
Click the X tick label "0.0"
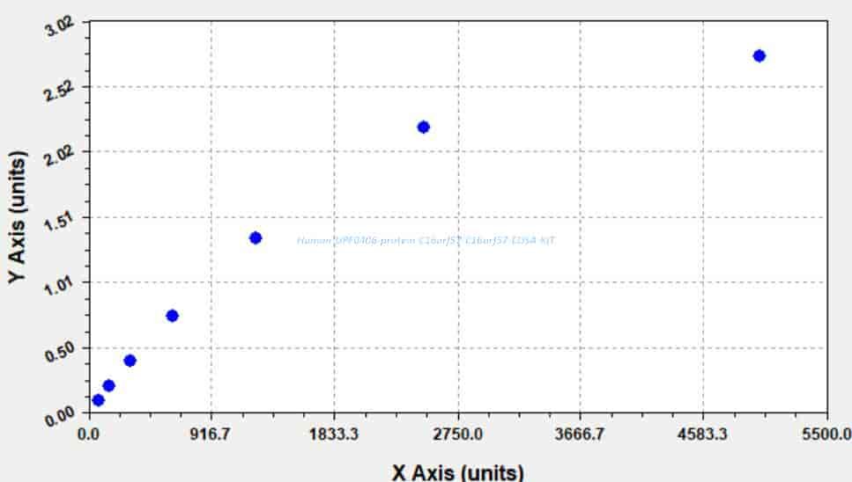[89, 434]
